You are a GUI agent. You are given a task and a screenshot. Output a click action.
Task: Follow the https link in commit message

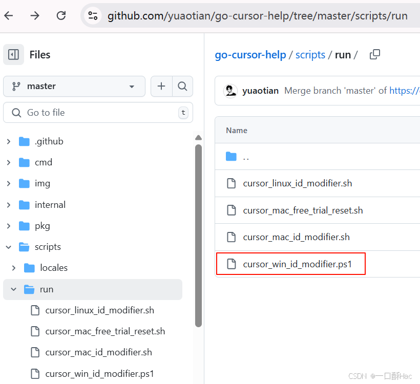(x=405, y=91)
